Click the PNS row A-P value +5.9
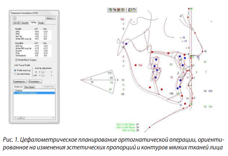 36,34
